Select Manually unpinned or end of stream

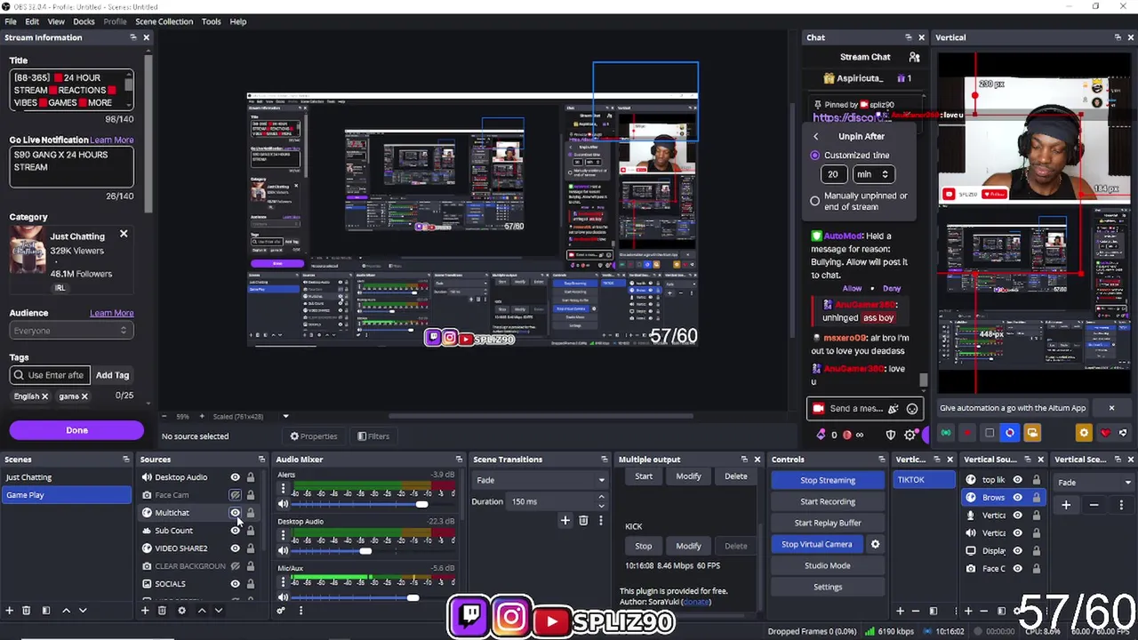coord(814,201)
